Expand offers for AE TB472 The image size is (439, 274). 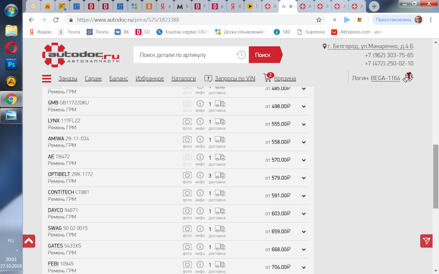[304, 160]
